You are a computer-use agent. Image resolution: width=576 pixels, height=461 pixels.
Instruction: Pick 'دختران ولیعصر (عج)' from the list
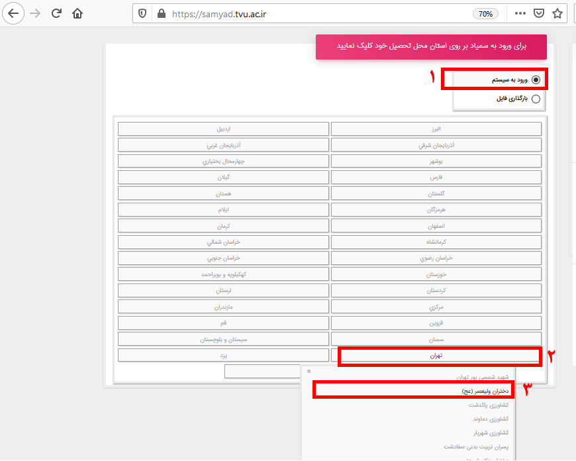click(485, 391)
